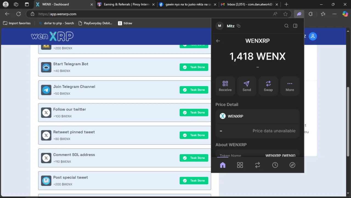This screenshot has width=351, height=198.
Task: Click the "Comment SOL address" task title
Action: pyautogui.click(x=74, y=155)
